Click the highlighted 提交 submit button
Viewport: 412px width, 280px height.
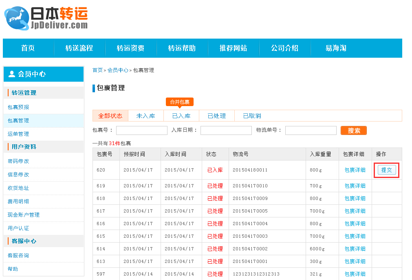(x=386, y=170)
